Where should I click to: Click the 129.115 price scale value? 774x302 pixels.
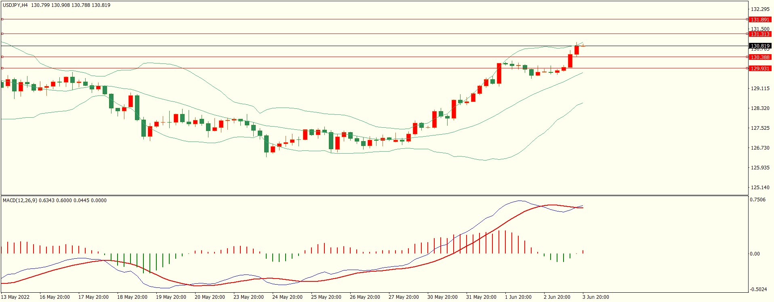click(760, 88)
